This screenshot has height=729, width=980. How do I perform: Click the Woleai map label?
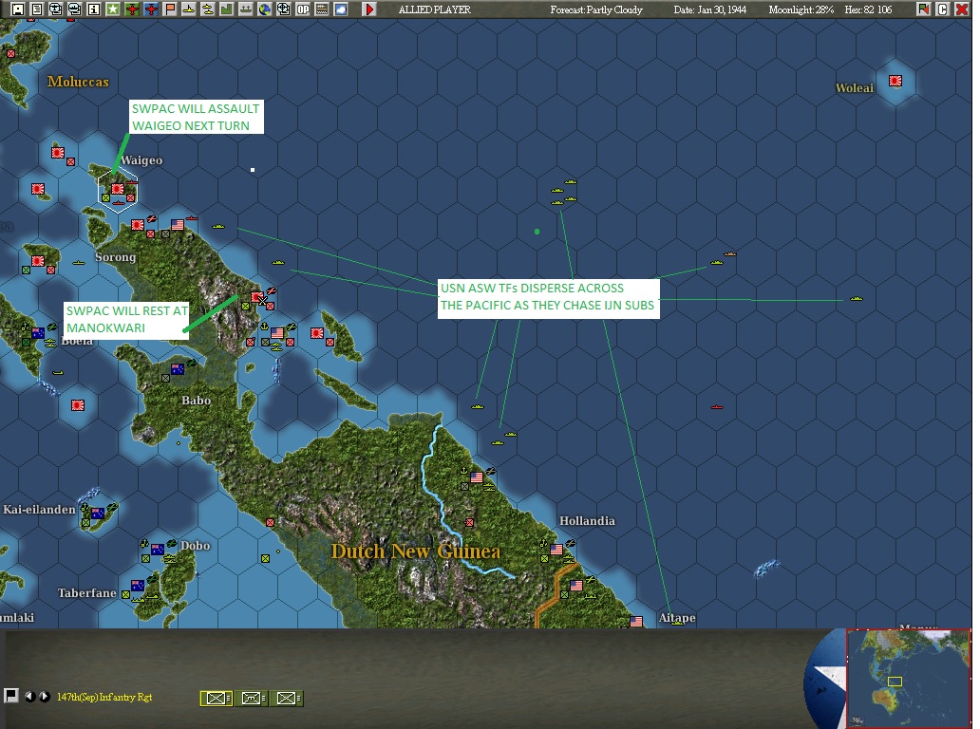tap(855, 88)
